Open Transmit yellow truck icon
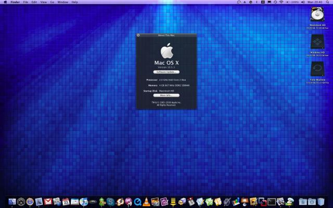The height and width of the screenshot is (208, 333). point(182,202)
